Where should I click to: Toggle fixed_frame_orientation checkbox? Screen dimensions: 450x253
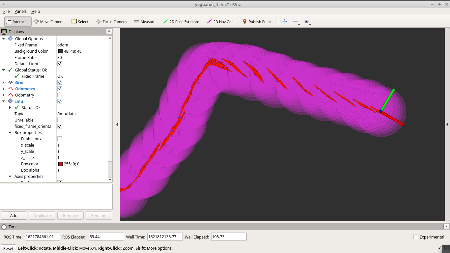pyautogui.click(x=60, y=126)
